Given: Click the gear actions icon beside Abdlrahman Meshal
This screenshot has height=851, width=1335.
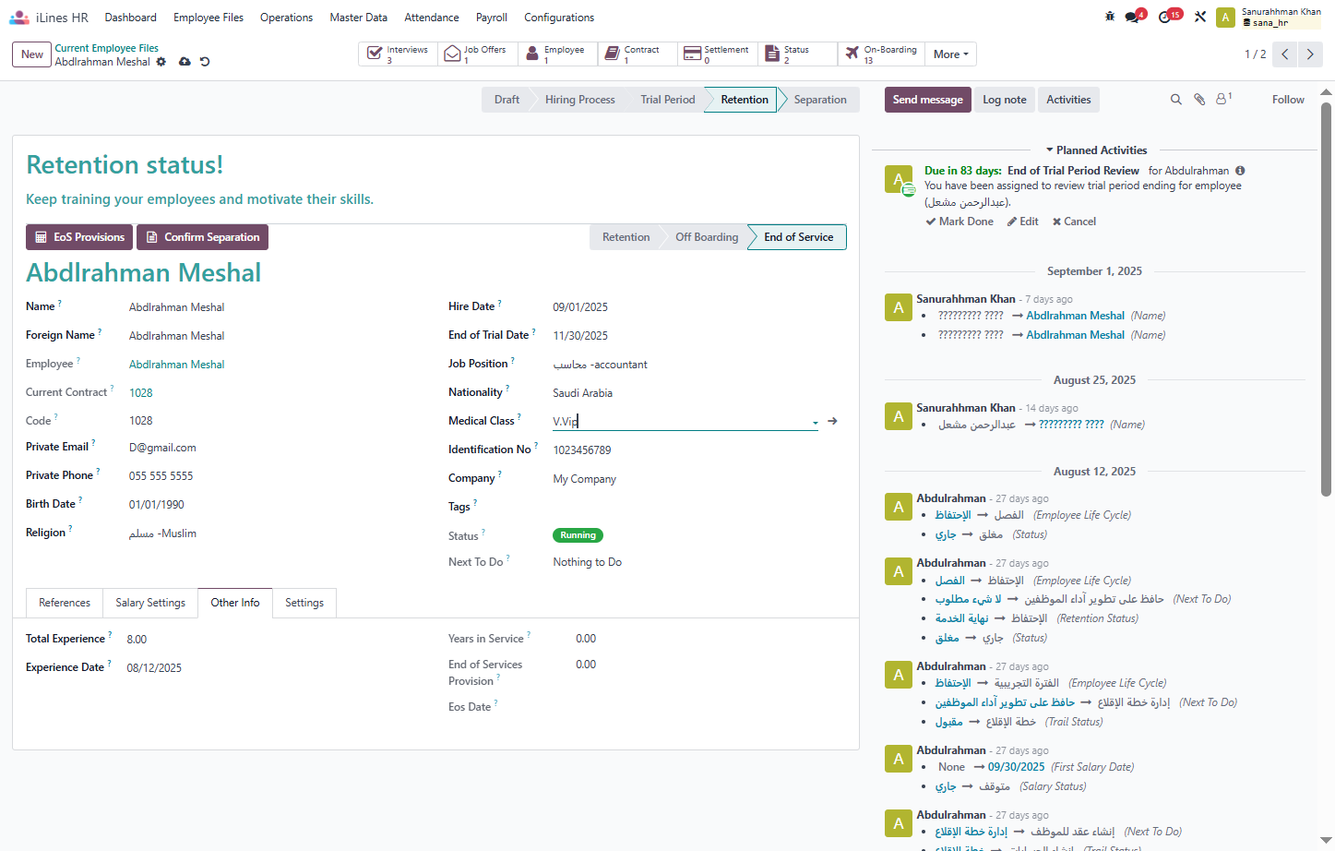Looking at the screenshot, I should [x=161, y=62].
